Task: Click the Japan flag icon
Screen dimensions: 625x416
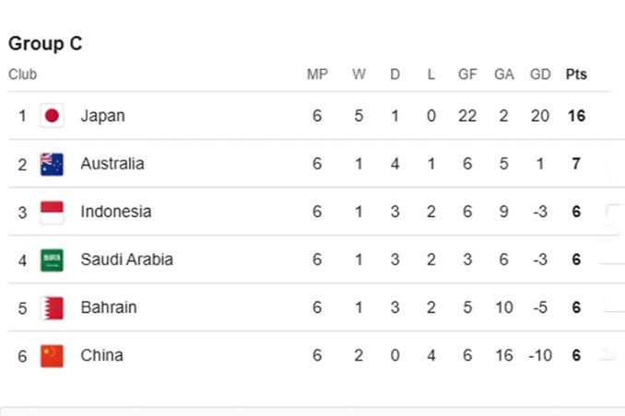Action: pos(52,116)
